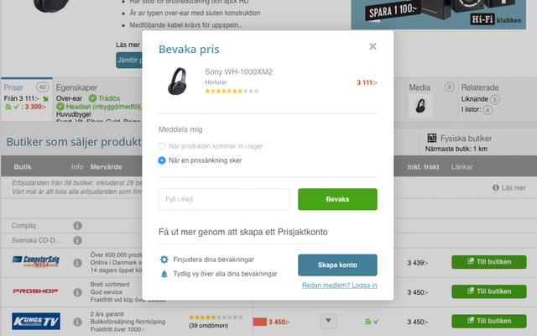Select 'När produkten kommer in i lager' option
Viewport: 537px width, 336px height.
point(162,146)
